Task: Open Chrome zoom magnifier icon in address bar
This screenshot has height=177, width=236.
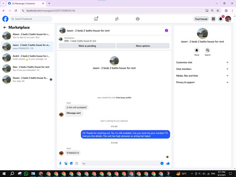Action: [212, 10]
